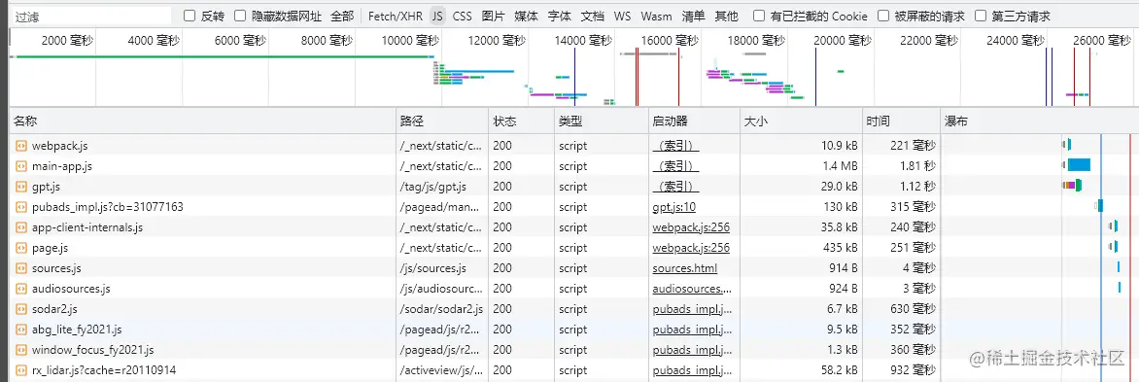The height and width of the screenshot is (382, 1139).
Task: Focus the 过滤 filter input box
Action: [90, 16]
